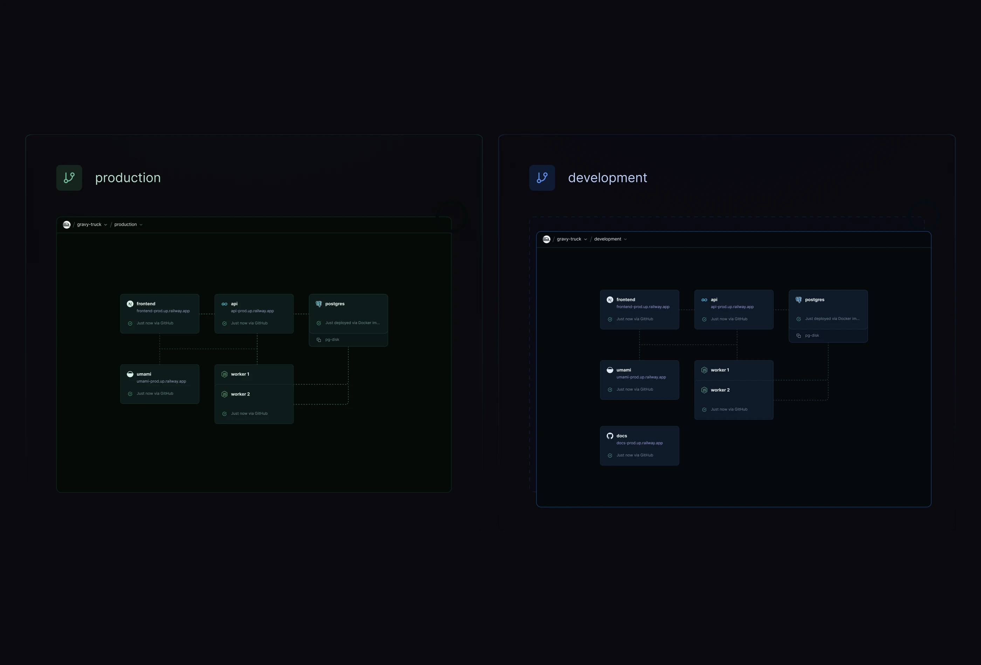
Task: Click the blue development branch icon
Action: pyautogui.click(x=542, y=177)
